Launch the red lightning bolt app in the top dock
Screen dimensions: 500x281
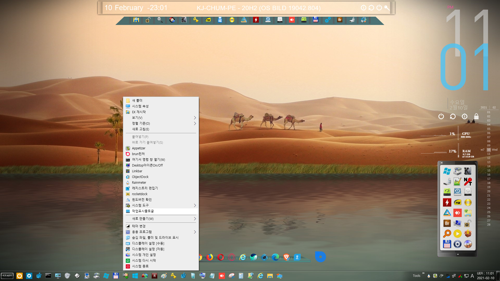click(256, 20)
